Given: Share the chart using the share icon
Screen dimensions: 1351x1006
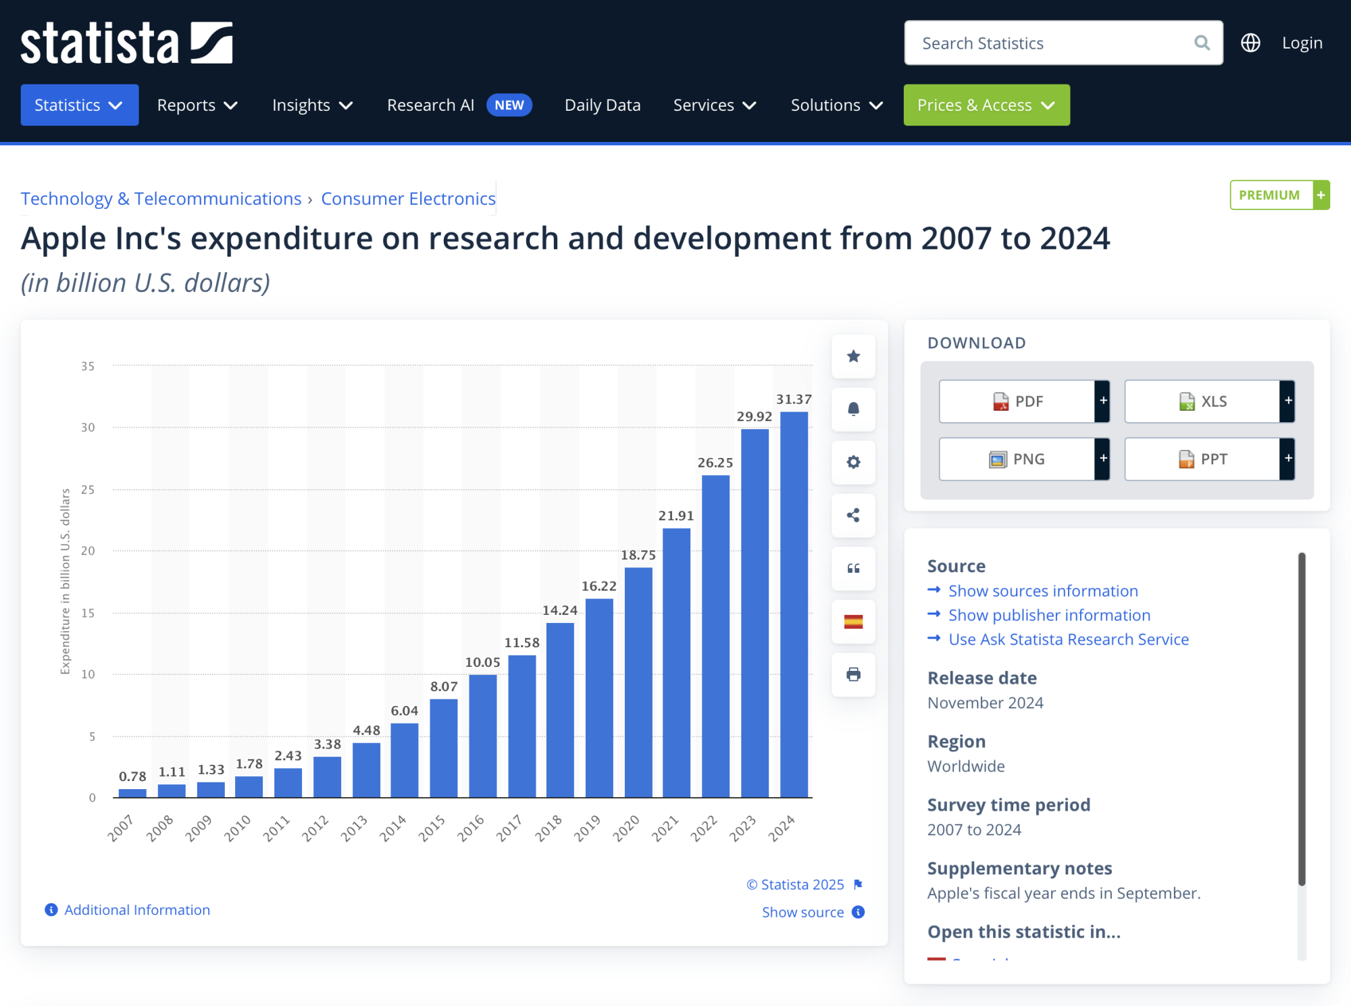Looking at the screenshot, I should tap(853, 515).
